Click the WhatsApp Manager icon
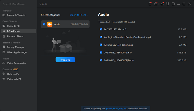The height and width of the screenshot is (111, 194). (4, 52)
